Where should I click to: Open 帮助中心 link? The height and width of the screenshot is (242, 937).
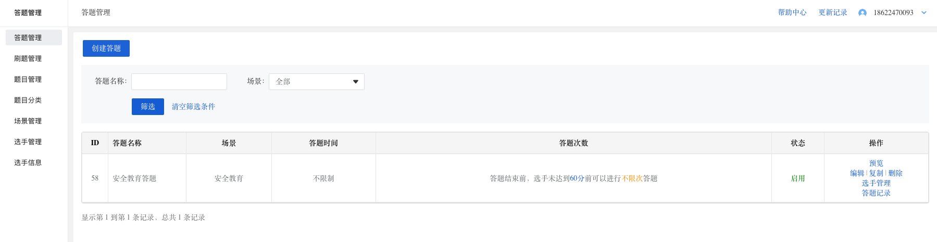coord(792,12)
